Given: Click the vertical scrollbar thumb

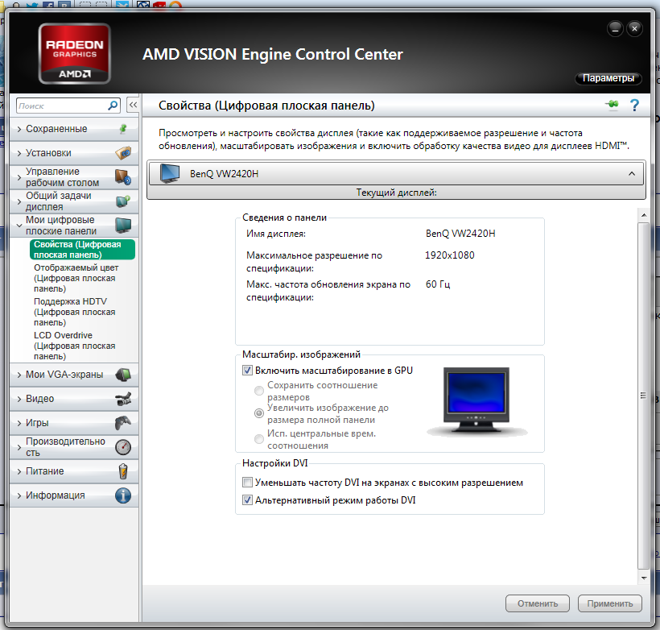Looking at the screenshot, I should (644, 396).
